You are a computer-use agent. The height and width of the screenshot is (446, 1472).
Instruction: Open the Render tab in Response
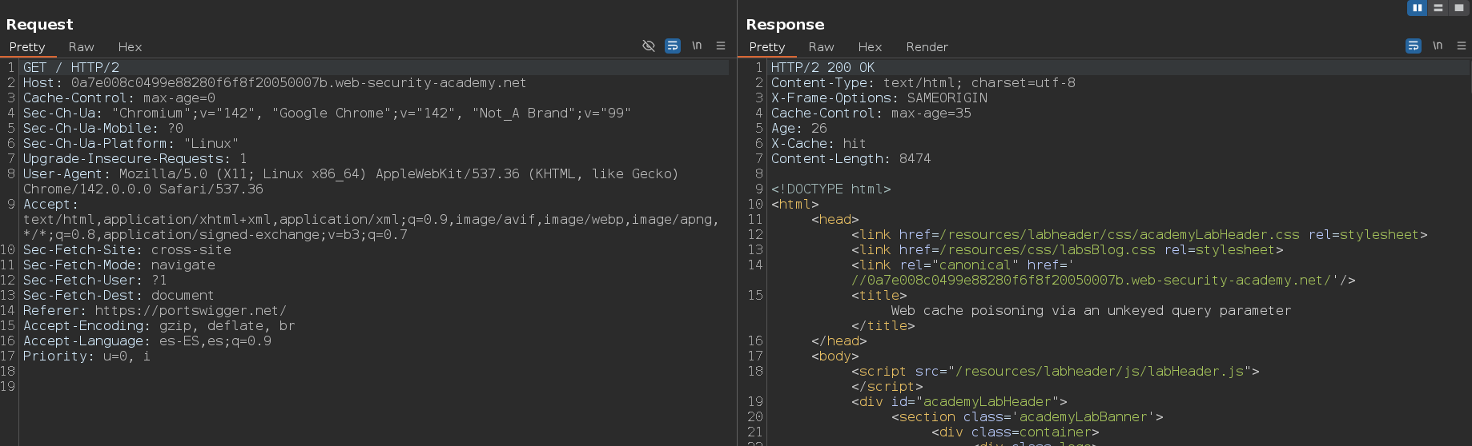coord(927,47)
